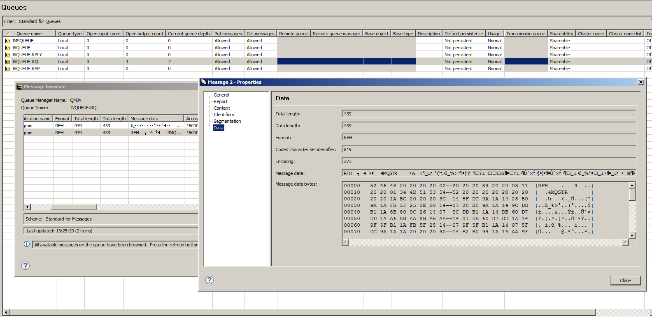Click the help icon in Message browser
Image resolution: width=652 pixels, height=317 pixels.
pyautogui.click(x=26, y=266)
